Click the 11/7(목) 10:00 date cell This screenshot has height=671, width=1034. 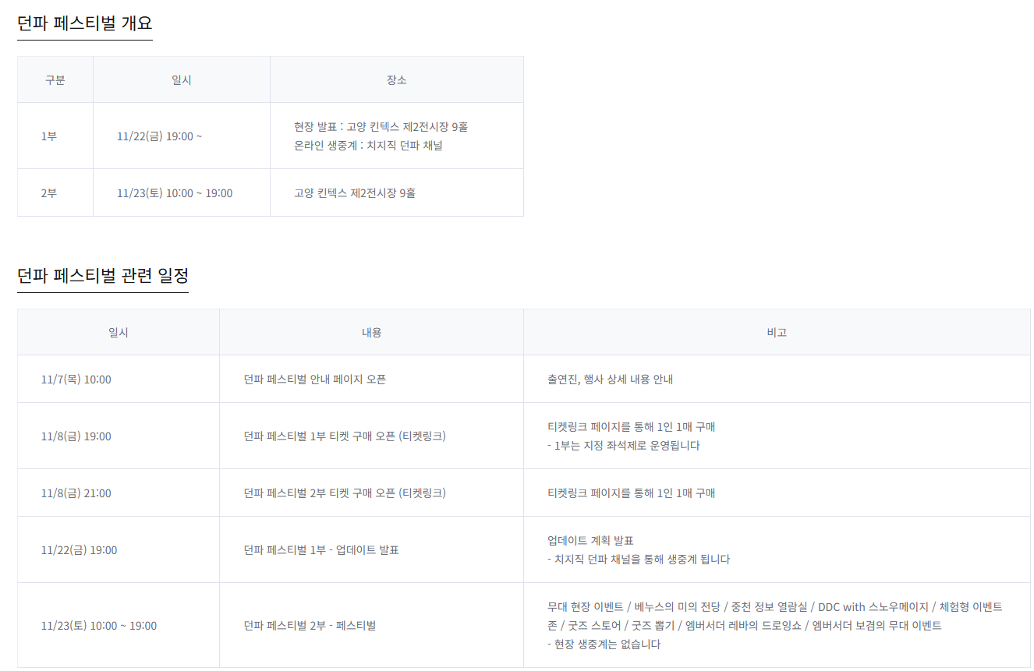76,380
